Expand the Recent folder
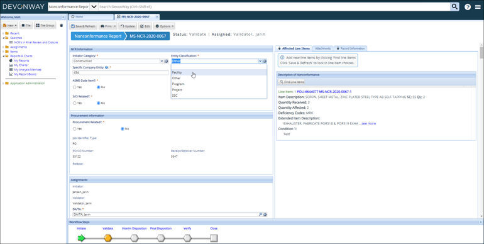 pos(3,33)
